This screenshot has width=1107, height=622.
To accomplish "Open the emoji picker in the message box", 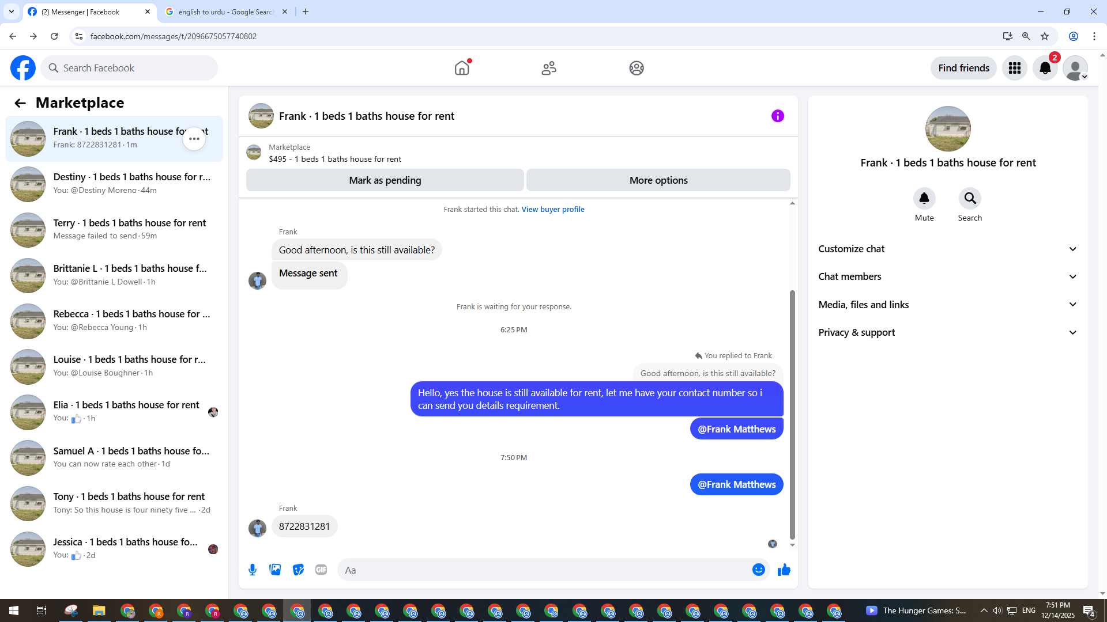I will click(x=758, y=570).
